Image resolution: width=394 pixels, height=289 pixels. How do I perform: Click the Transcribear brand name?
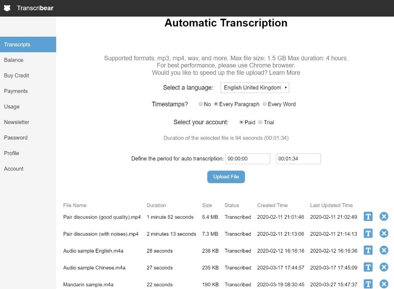pyautogui.click(x=35, y=8)
